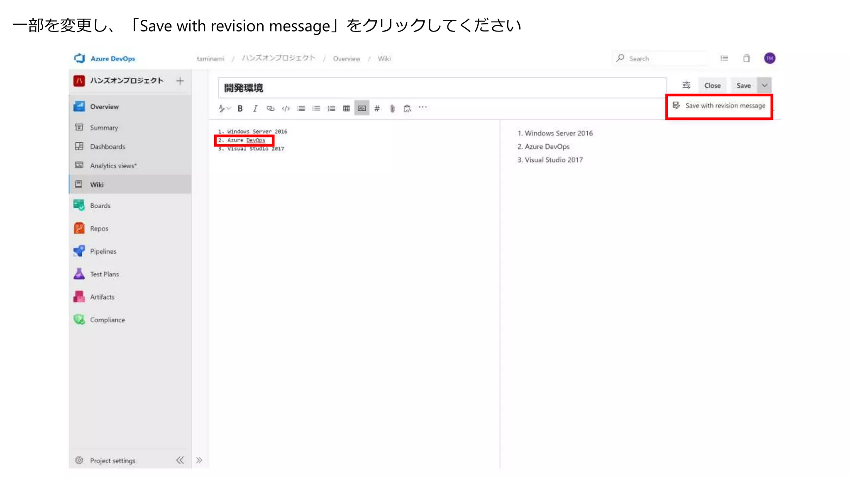Click the paste as HTML clipboard icon
Viewport: 850px width, 478px height.
pyautogui.click(x=407, y=109)
